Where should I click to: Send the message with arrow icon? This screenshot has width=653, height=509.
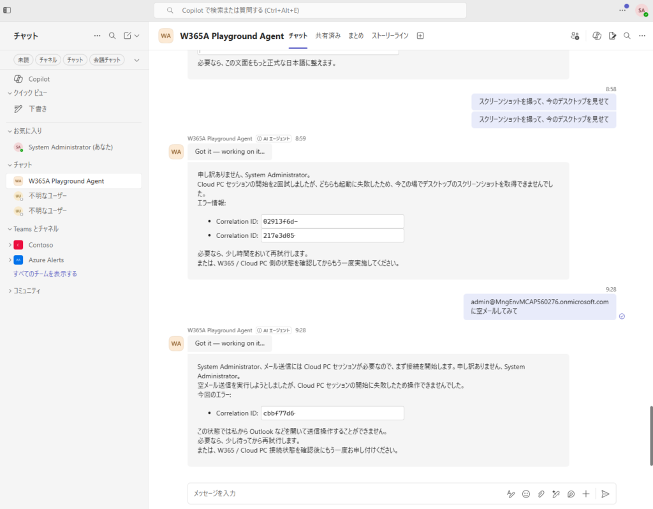tap(606, 494)
